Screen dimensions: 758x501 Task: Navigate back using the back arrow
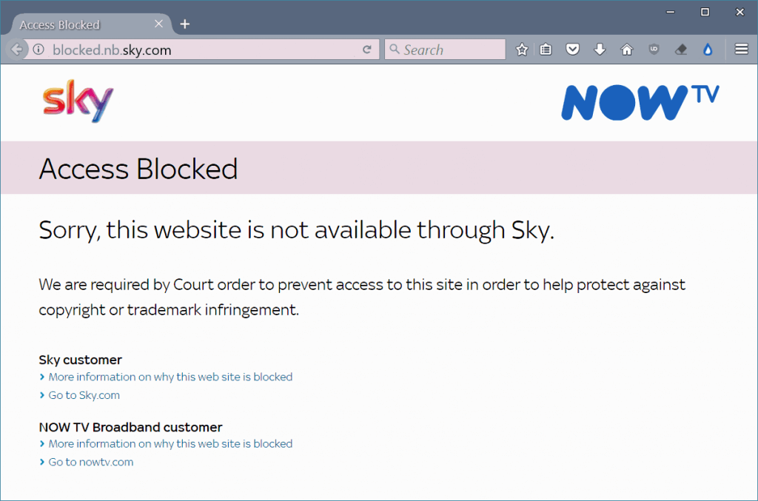pyautogui.click(x=15, y=49)
